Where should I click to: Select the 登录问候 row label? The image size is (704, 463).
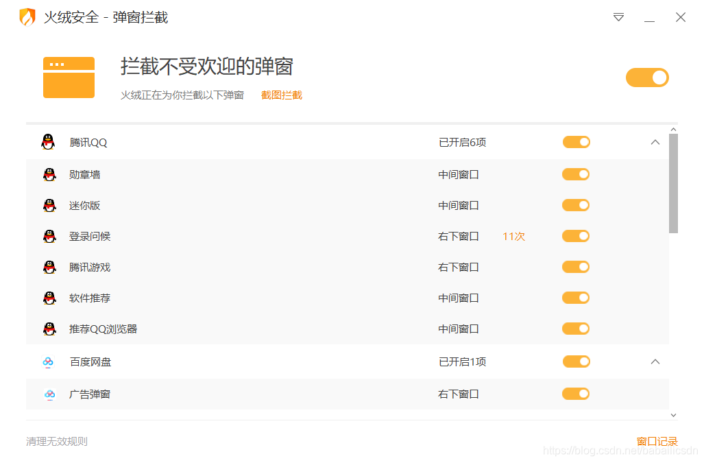tap(90, 236)
